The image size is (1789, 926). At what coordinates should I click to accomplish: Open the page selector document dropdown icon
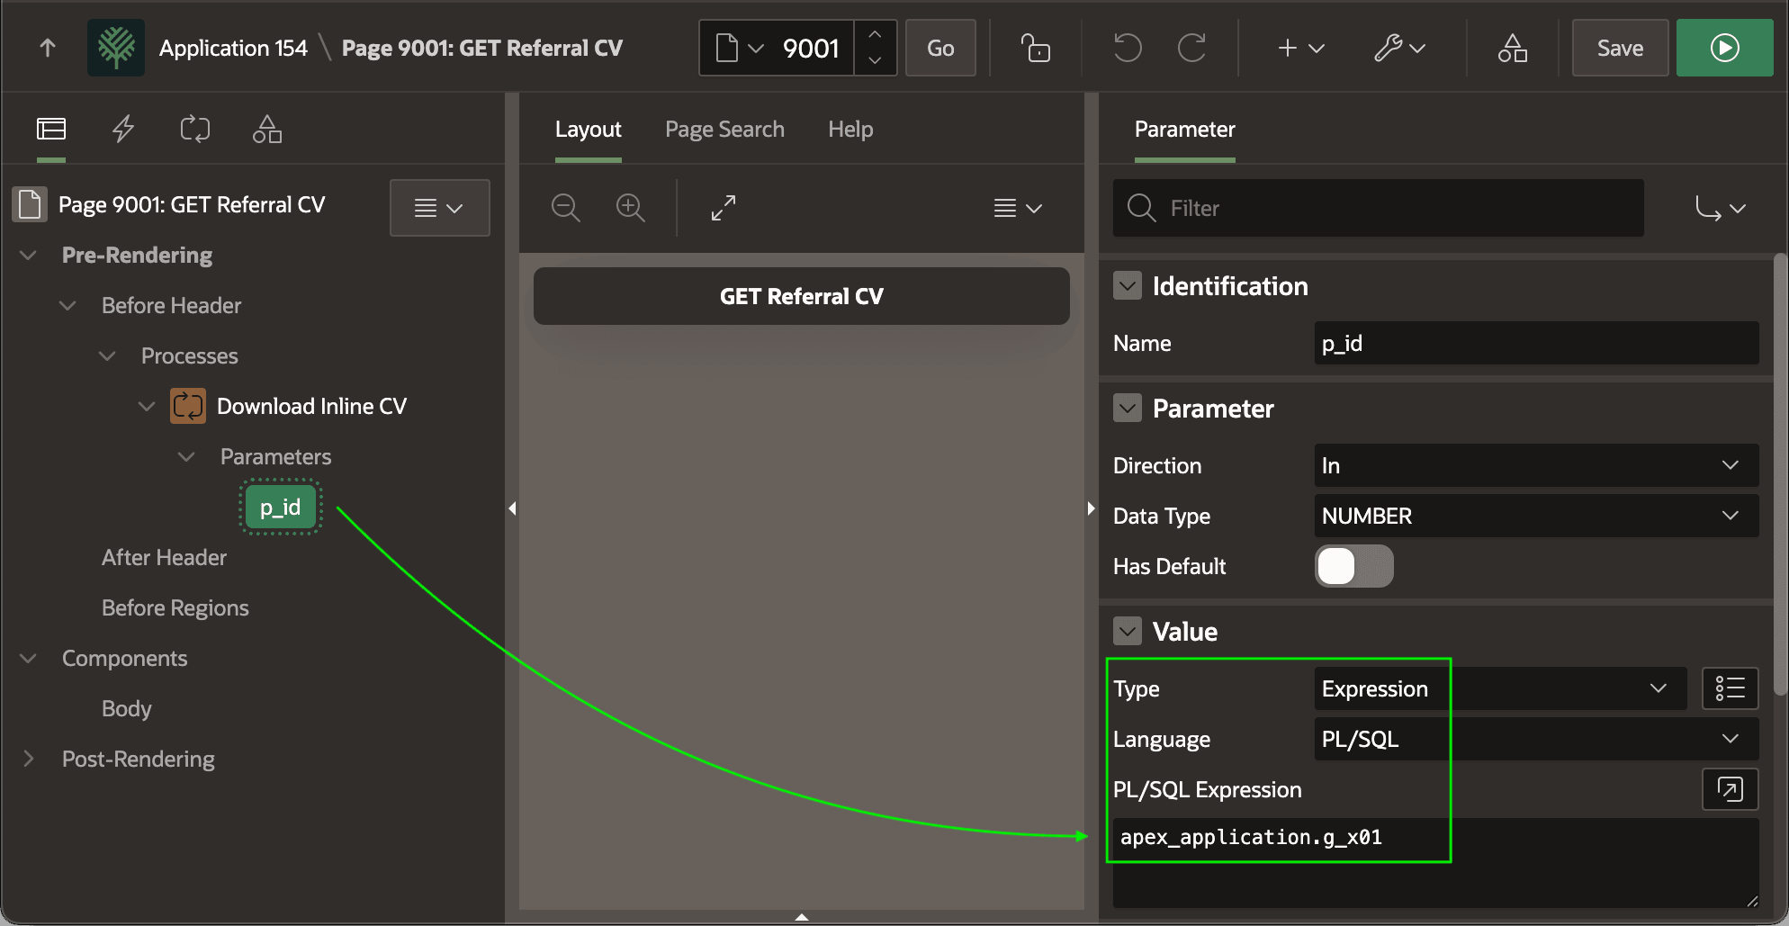(x=741, y=48)
